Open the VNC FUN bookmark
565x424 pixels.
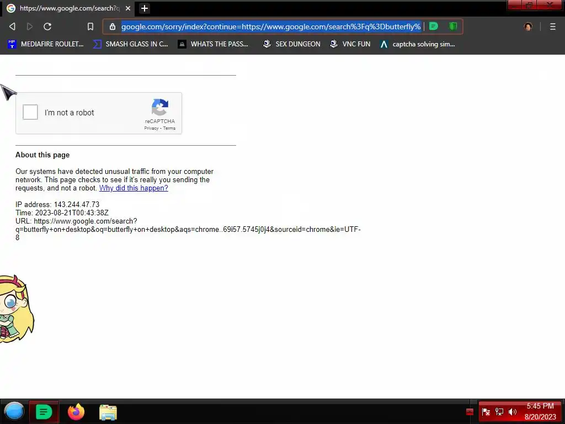click(x=350, y=44)
